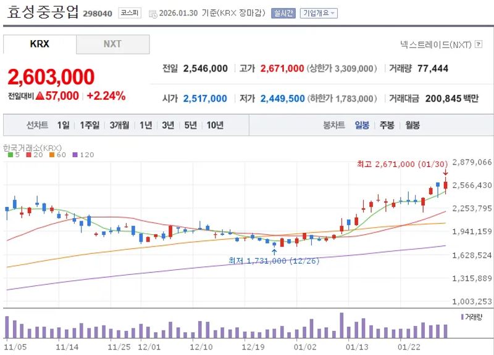494x355 pixels.
Task: Select the 1일 line chart period
Action: (64, 125)
